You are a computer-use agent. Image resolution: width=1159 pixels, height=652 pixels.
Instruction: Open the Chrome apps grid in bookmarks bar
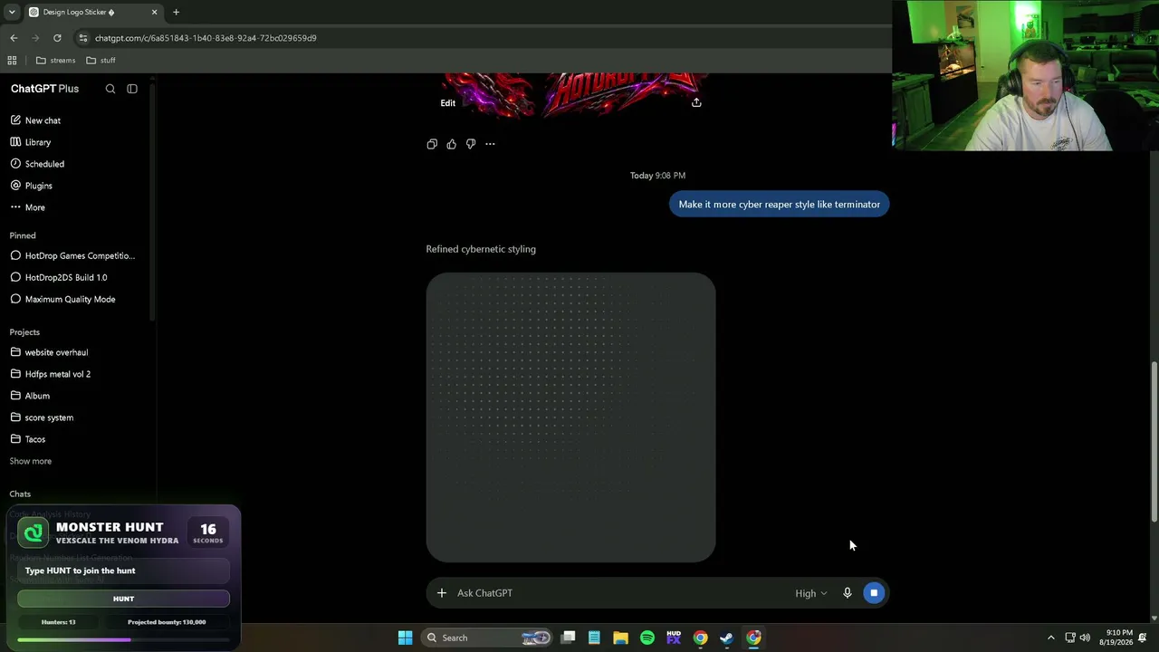tap(12, 61)
